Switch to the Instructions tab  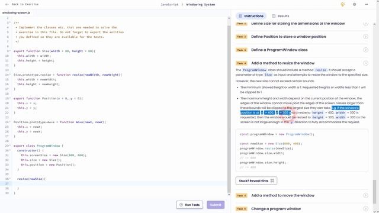click(251, 16)
